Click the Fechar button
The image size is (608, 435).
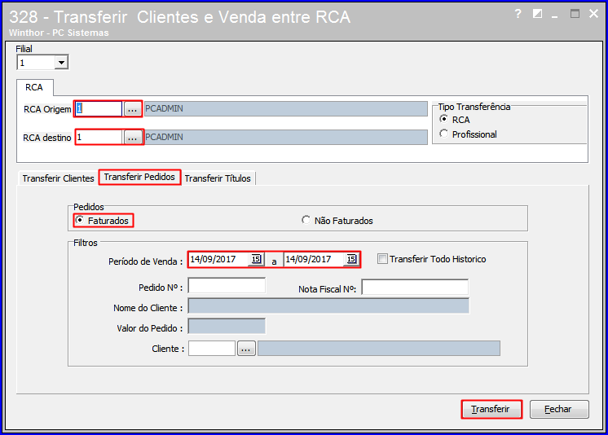tap(559, 409)
